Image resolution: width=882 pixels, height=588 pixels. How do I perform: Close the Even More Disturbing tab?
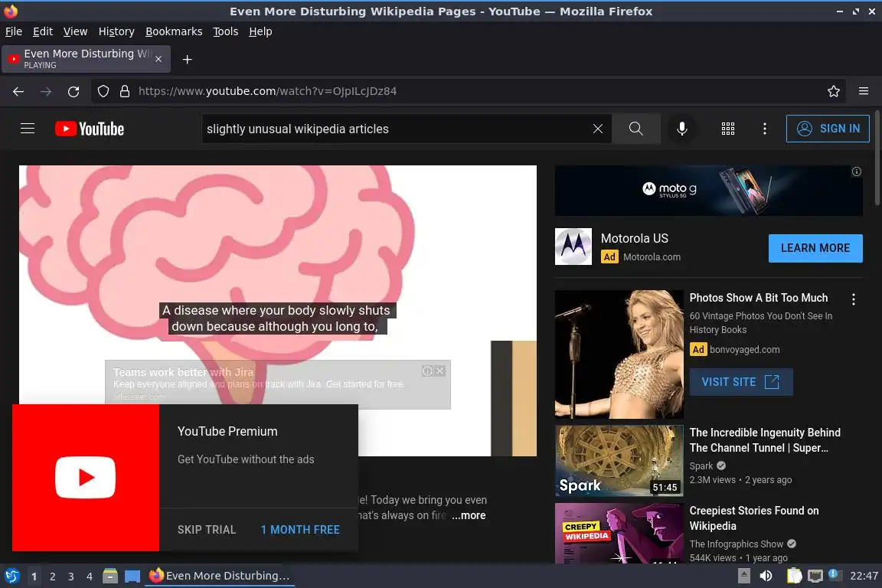158,59
